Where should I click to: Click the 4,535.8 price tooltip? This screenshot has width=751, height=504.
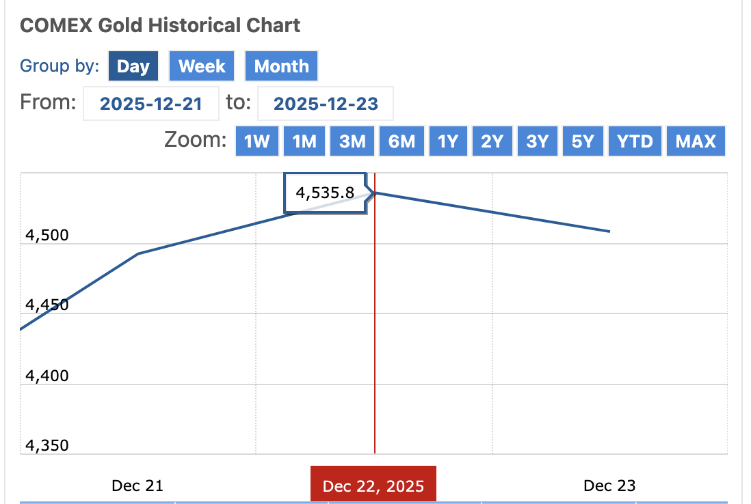click(x=325, y=193)
